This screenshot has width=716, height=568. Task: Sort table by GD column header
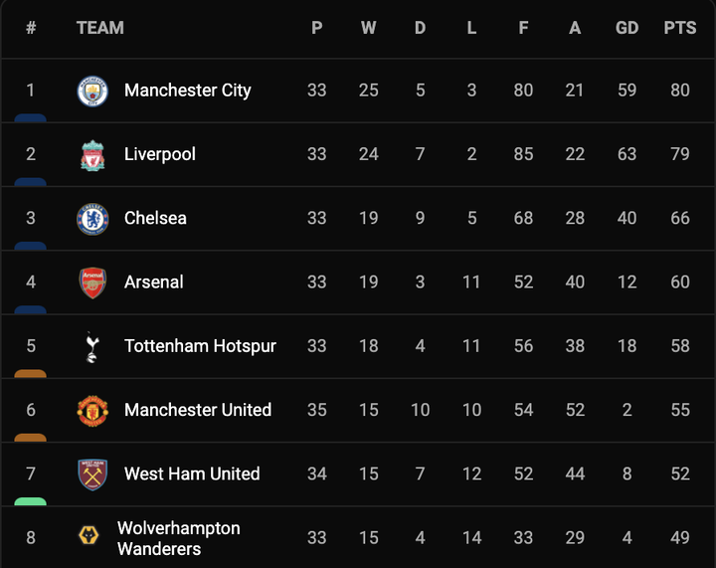(x=626, y=28)
